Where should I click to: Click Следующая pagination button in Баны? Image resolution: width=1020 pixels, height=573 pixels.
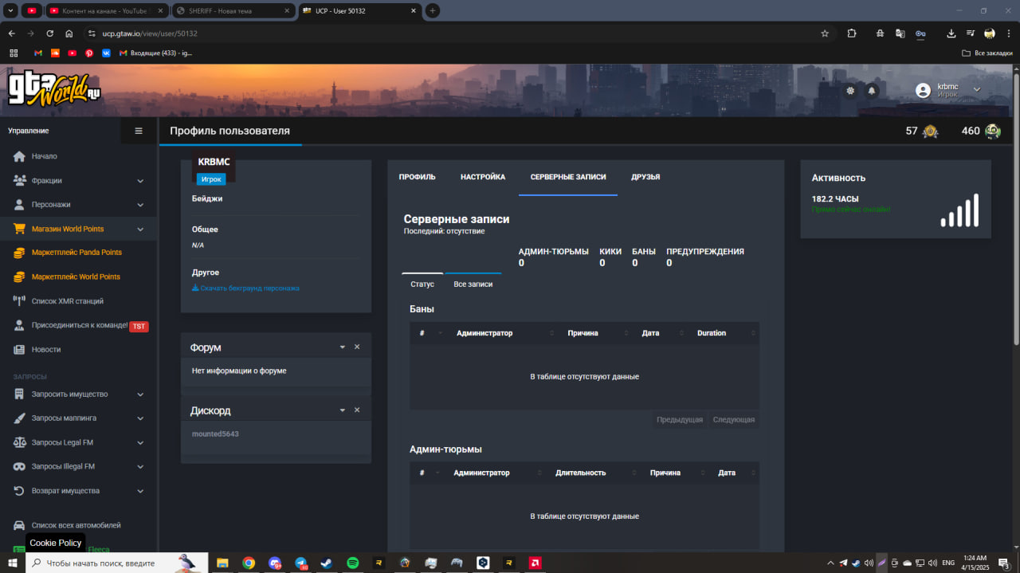734,420
